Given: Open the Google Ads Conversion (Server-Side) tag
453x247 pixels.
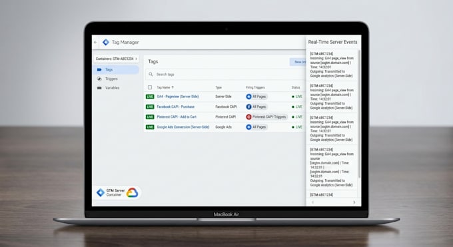Looking at the screenshot, I should 183,126.
